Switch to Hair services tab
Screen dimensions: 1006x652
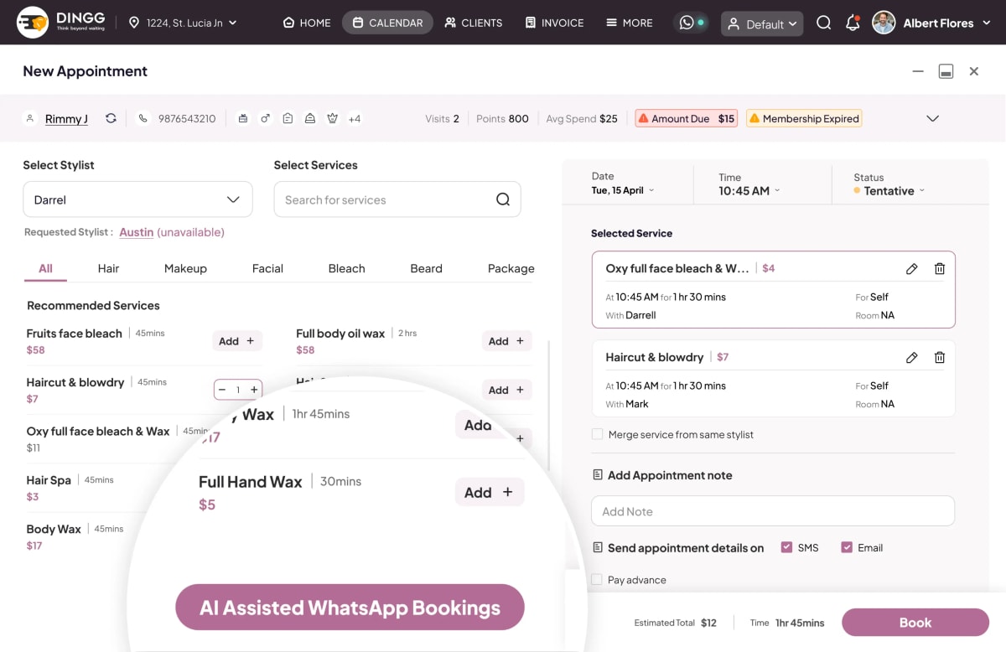pos(108,269)
